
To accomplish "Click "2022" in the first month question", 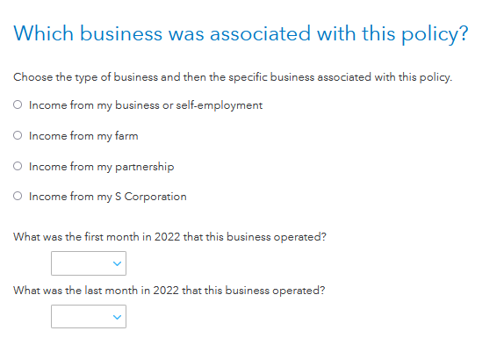I will [x=167, y=237].
